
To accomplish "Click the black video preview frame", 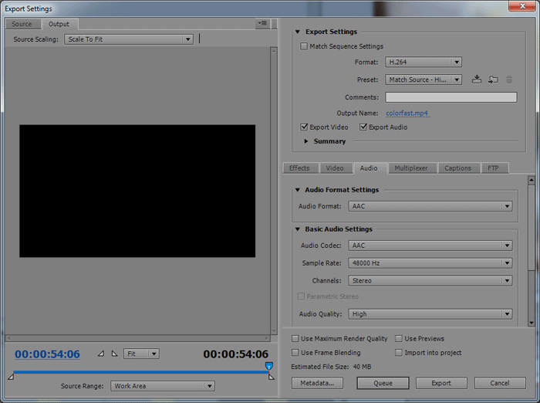I will 137,191.
